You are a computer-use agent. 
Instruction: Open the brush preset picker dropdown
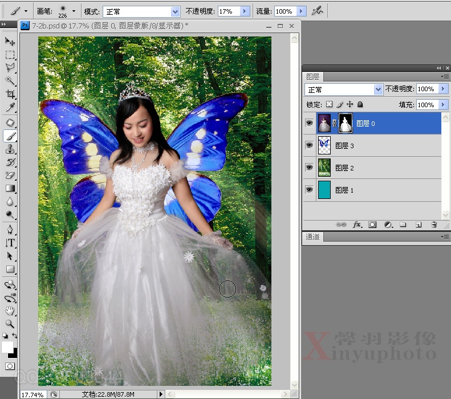[74, 11]
